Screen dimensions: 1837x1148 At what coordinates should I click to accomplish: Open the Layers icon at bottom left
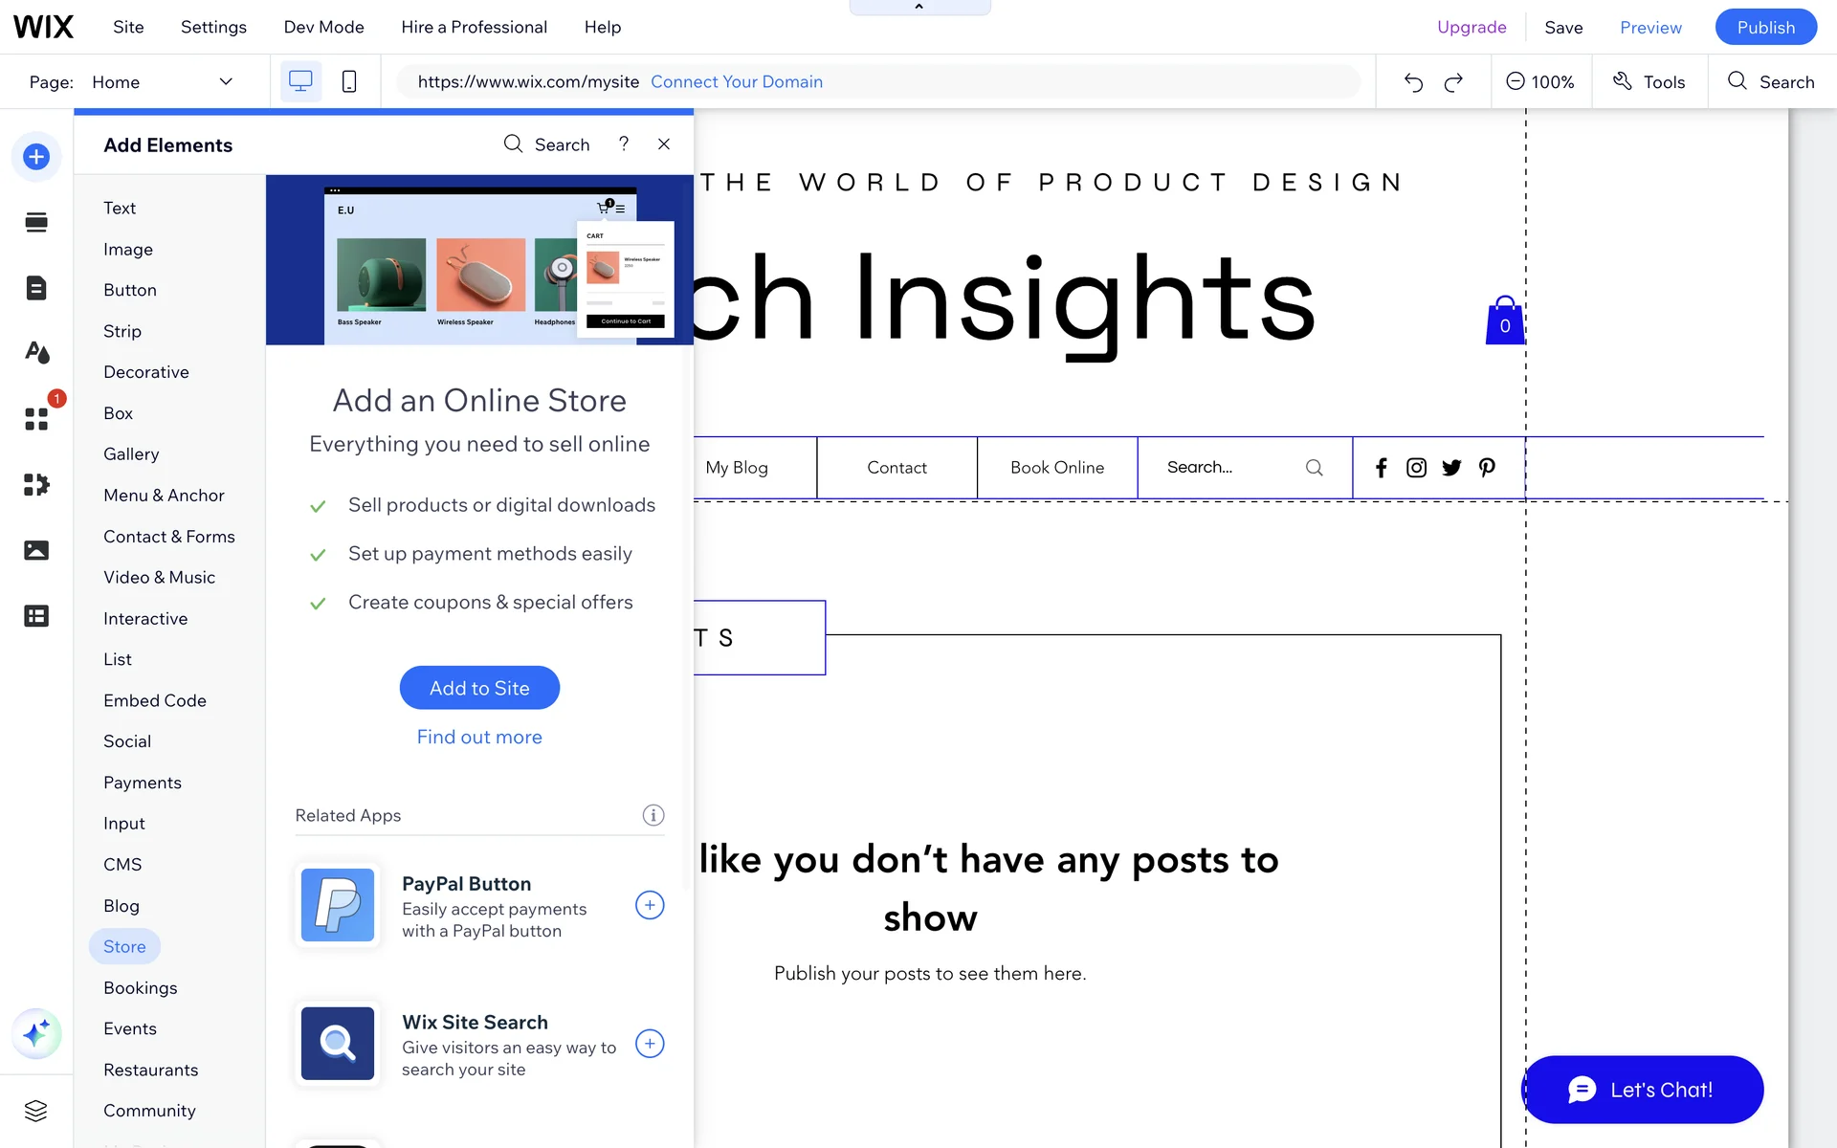click(36, 1111)
